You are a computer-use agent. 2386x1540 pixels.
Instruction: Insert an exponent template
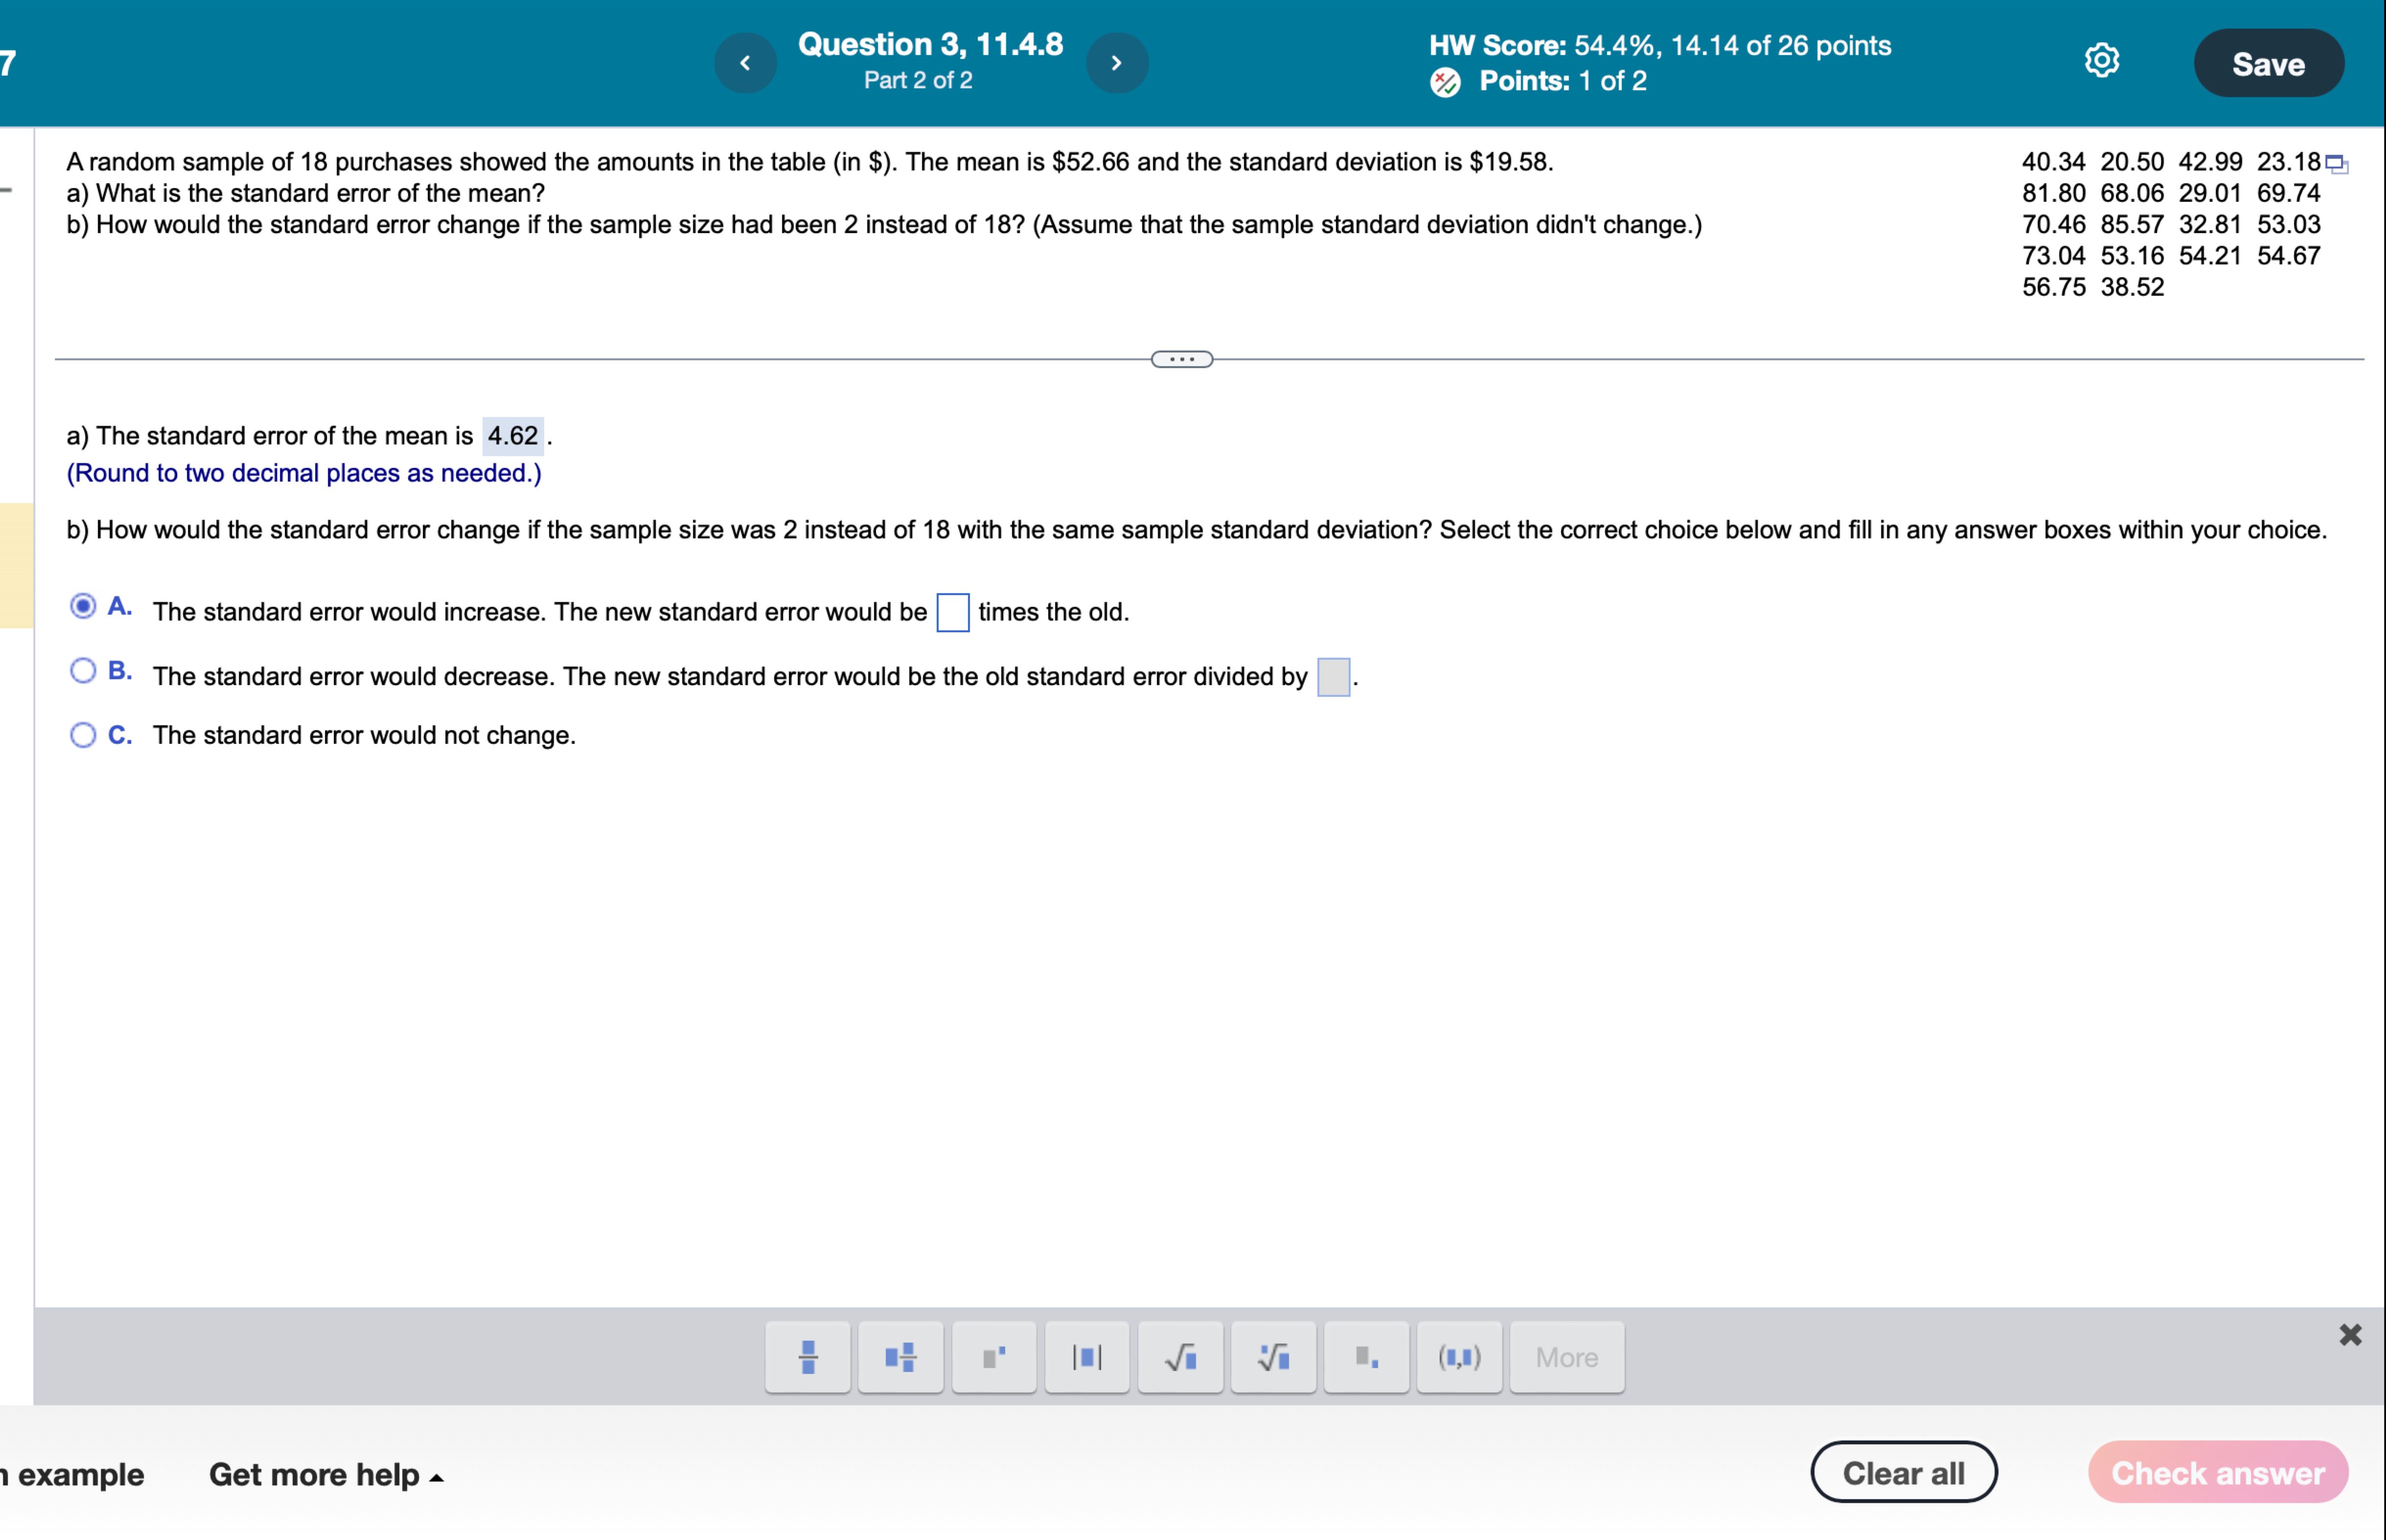coord(993,1357)
